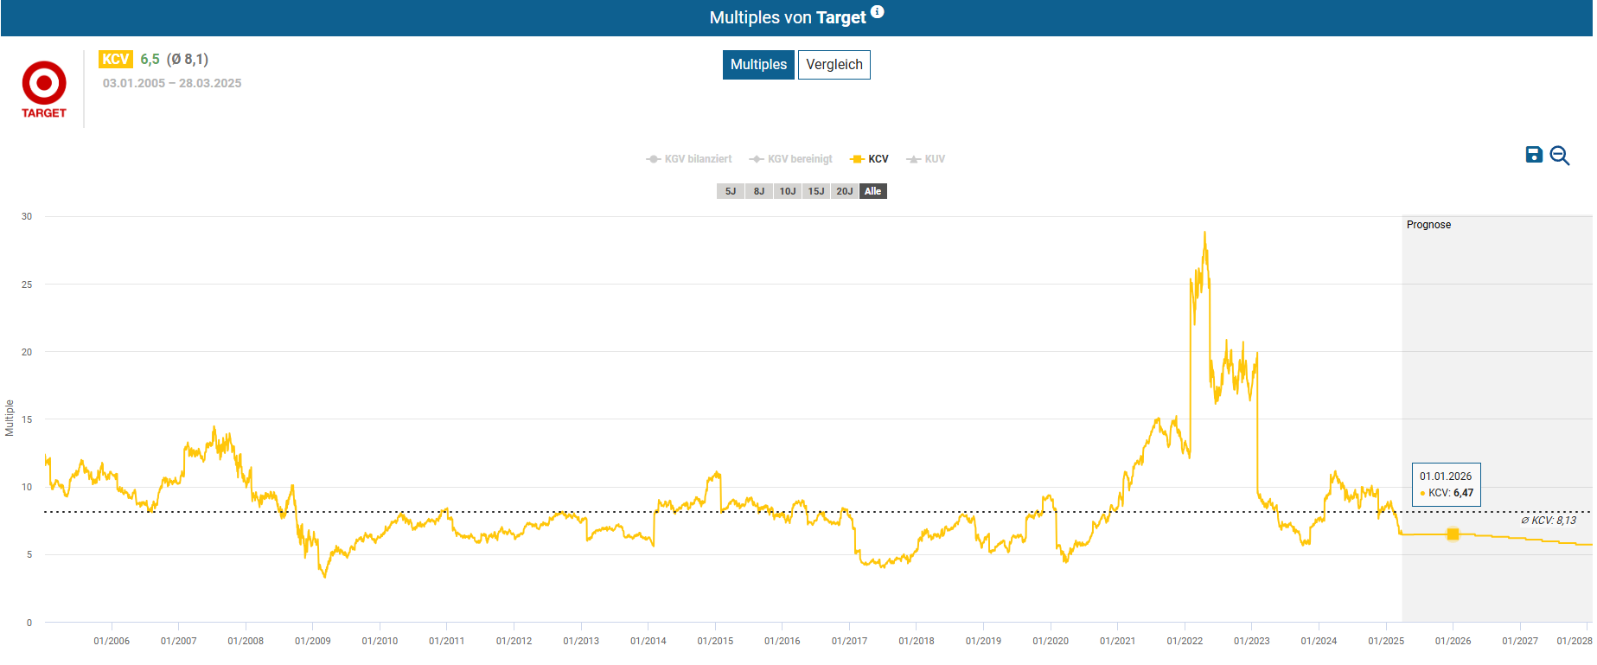
Task: Select the 20J time range
Action: (x=845, y=191)
